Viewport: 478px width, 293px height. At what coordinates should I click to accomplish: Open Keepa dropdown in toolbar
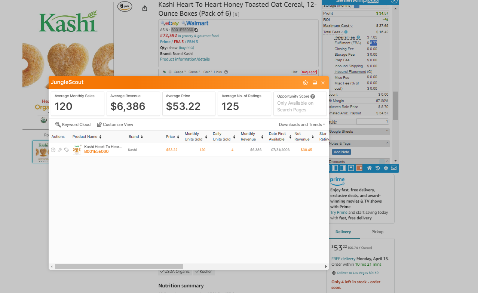[x=180, y=72]
